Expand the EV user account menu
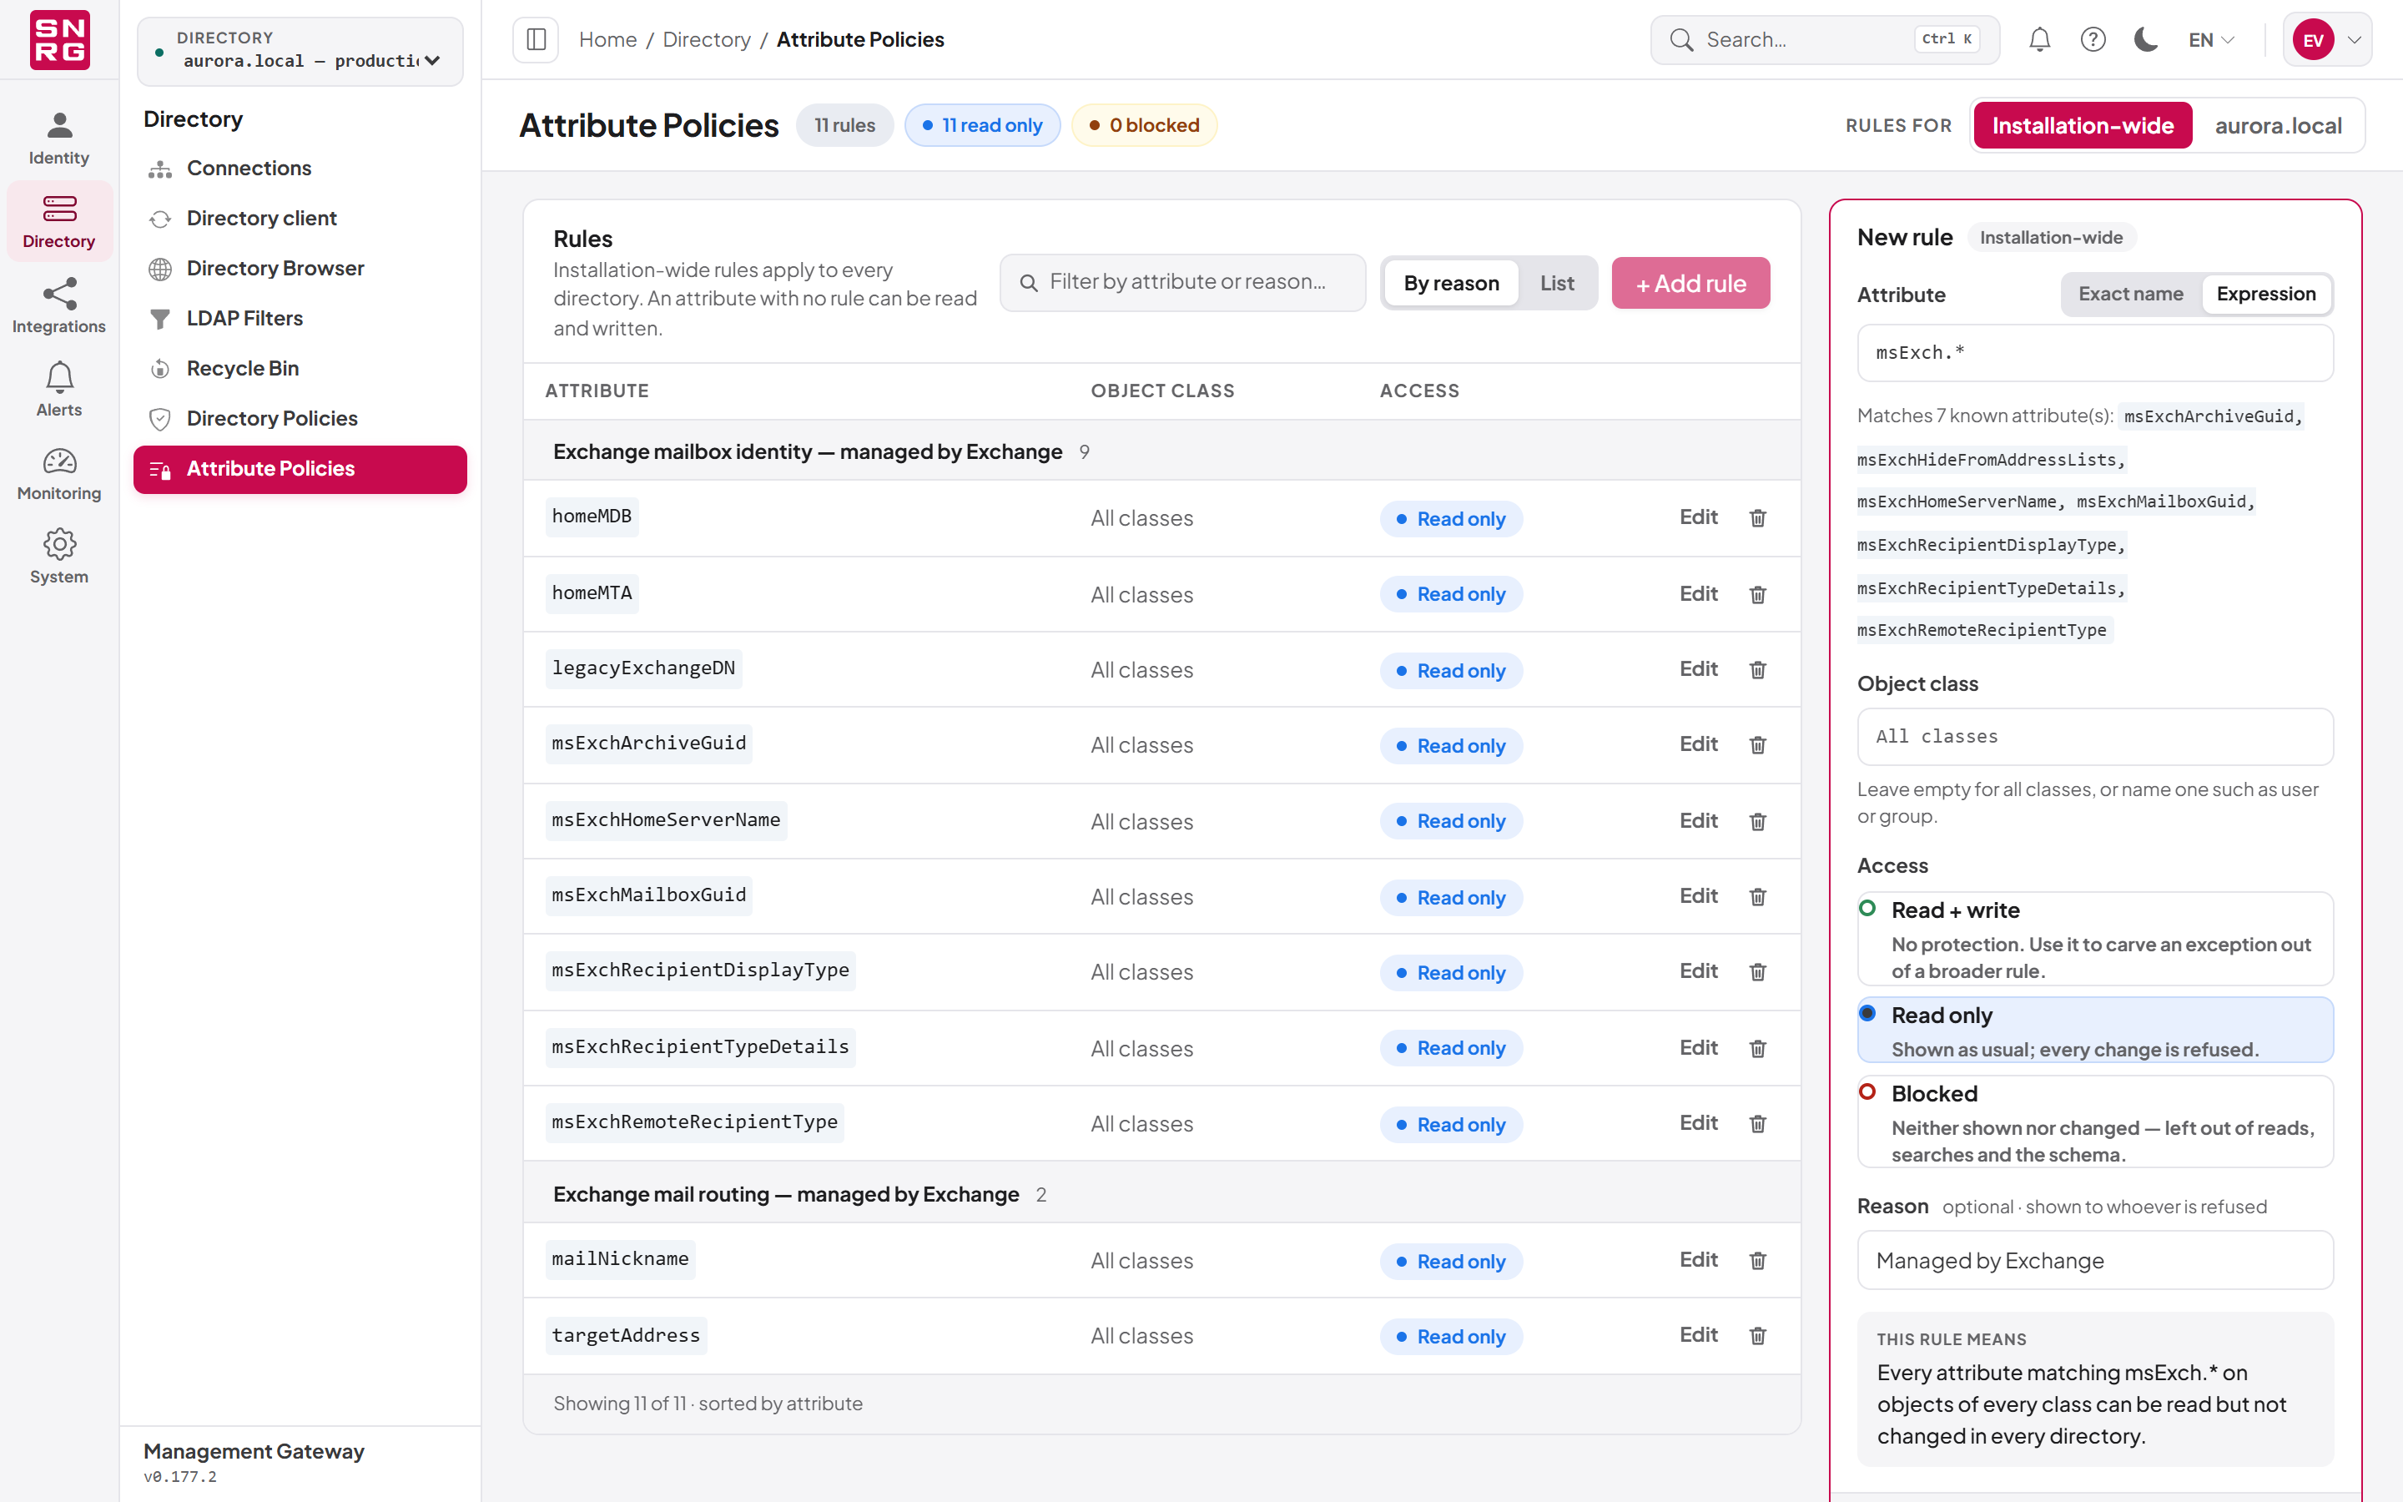 coord(2326,40)
